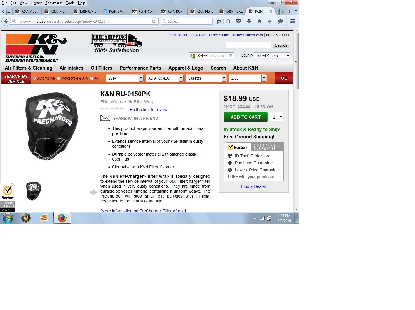Click the page vertical scrollbar thumb
Image resolution: width=415 pixels, height=310 pixels.
[297, 61]
